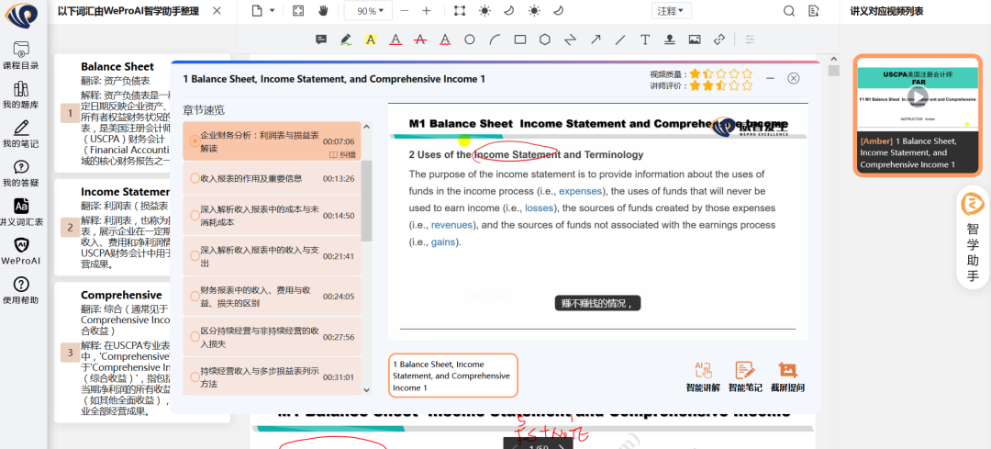This screenshot has width=991, height=449.
Task: Zoom out with the minus button
Action: [x=405, y=11]
